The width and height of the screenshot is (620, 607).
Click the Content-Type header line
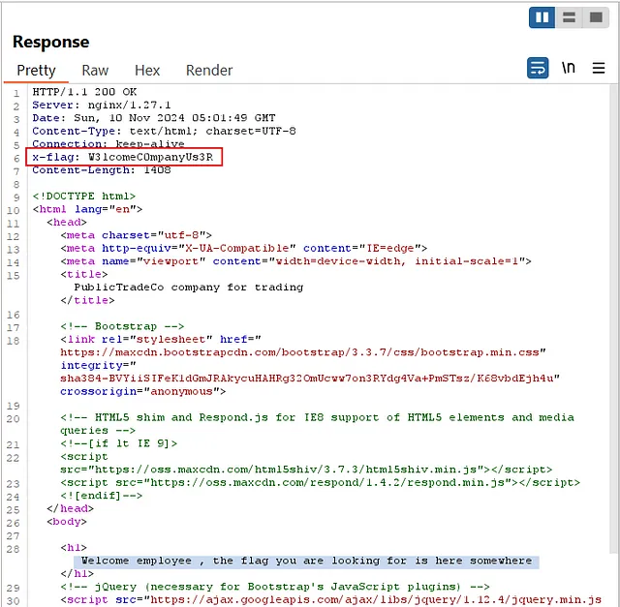pos(164,131)
